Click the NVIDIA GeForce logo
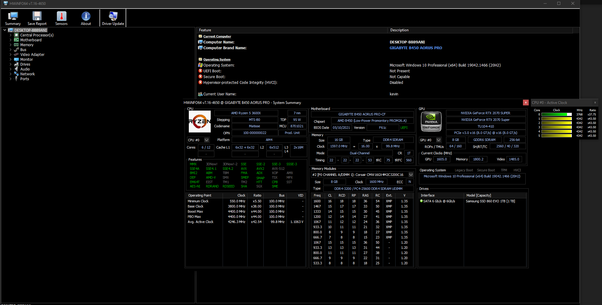Image resolution: width=602 pixels, height=305 pixels. pyautogui.click(x=431, y=122)
